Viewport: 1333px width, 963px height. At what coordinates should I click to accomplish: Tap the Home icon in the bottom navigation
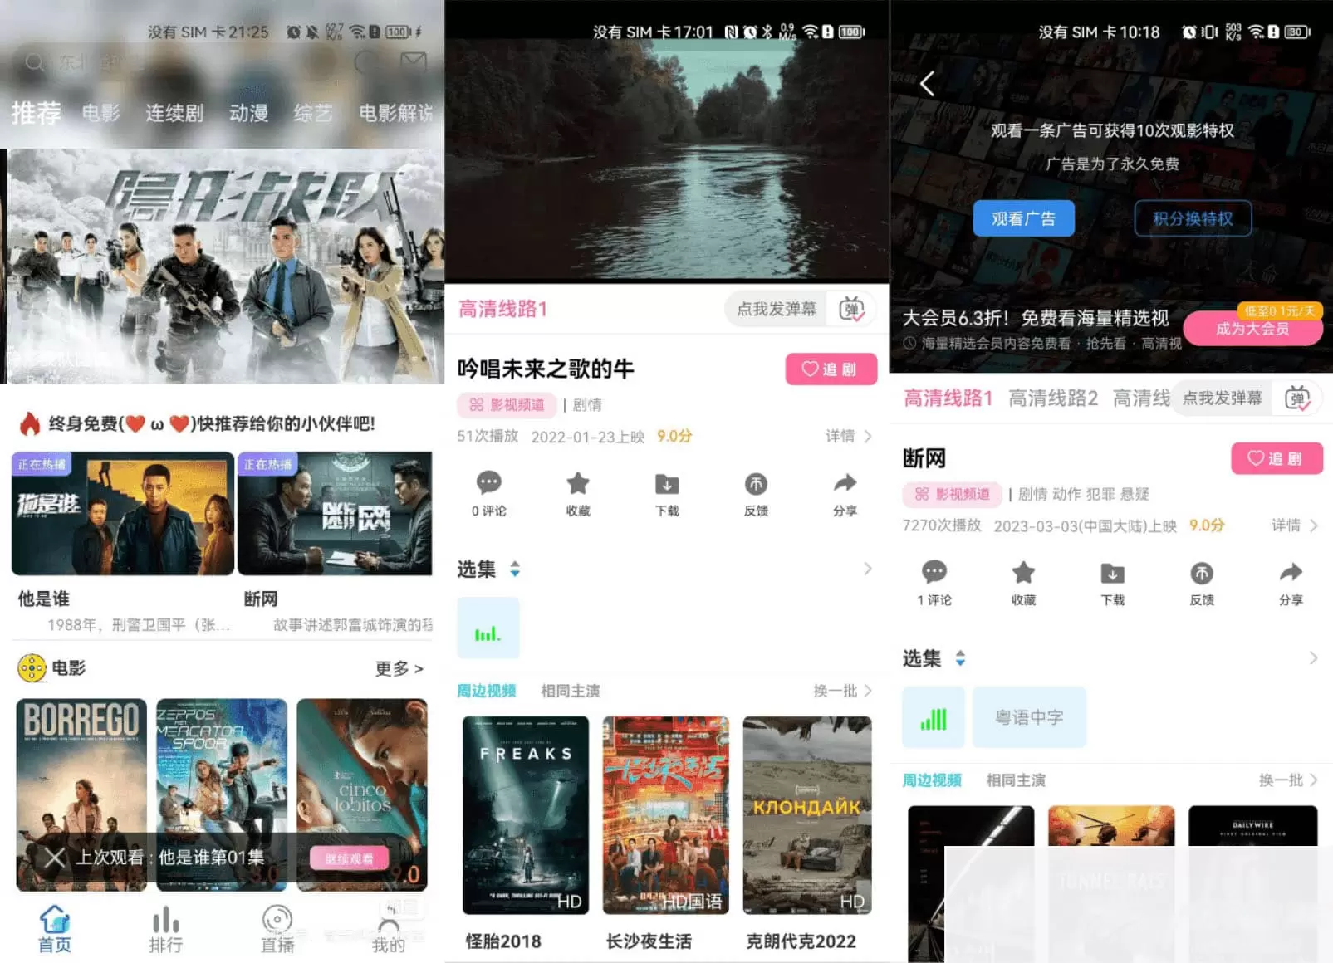point(55,918)
